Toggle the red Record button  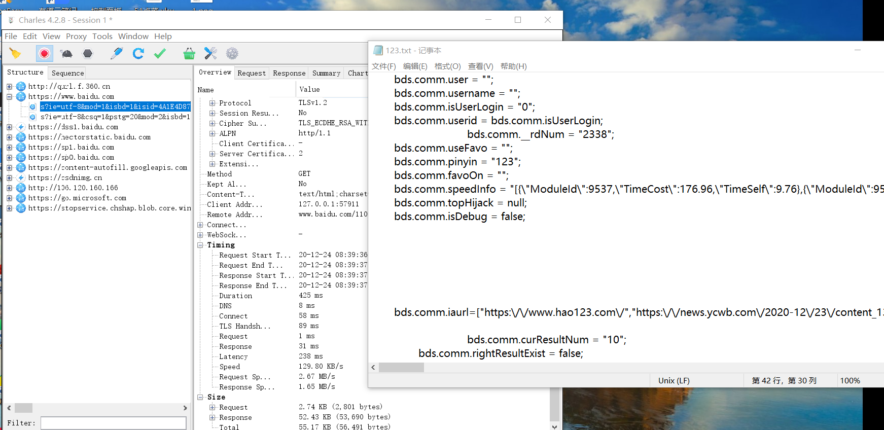coord(45,53)
